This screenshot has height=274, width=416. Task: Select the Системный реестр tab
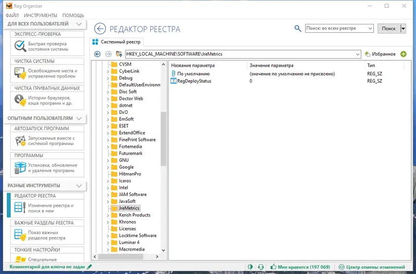coord(116,42)
